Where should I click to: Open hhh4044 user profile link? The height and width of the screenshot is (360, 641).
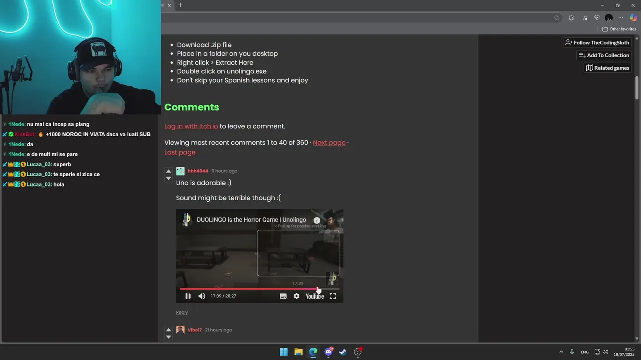coord(198,171)
